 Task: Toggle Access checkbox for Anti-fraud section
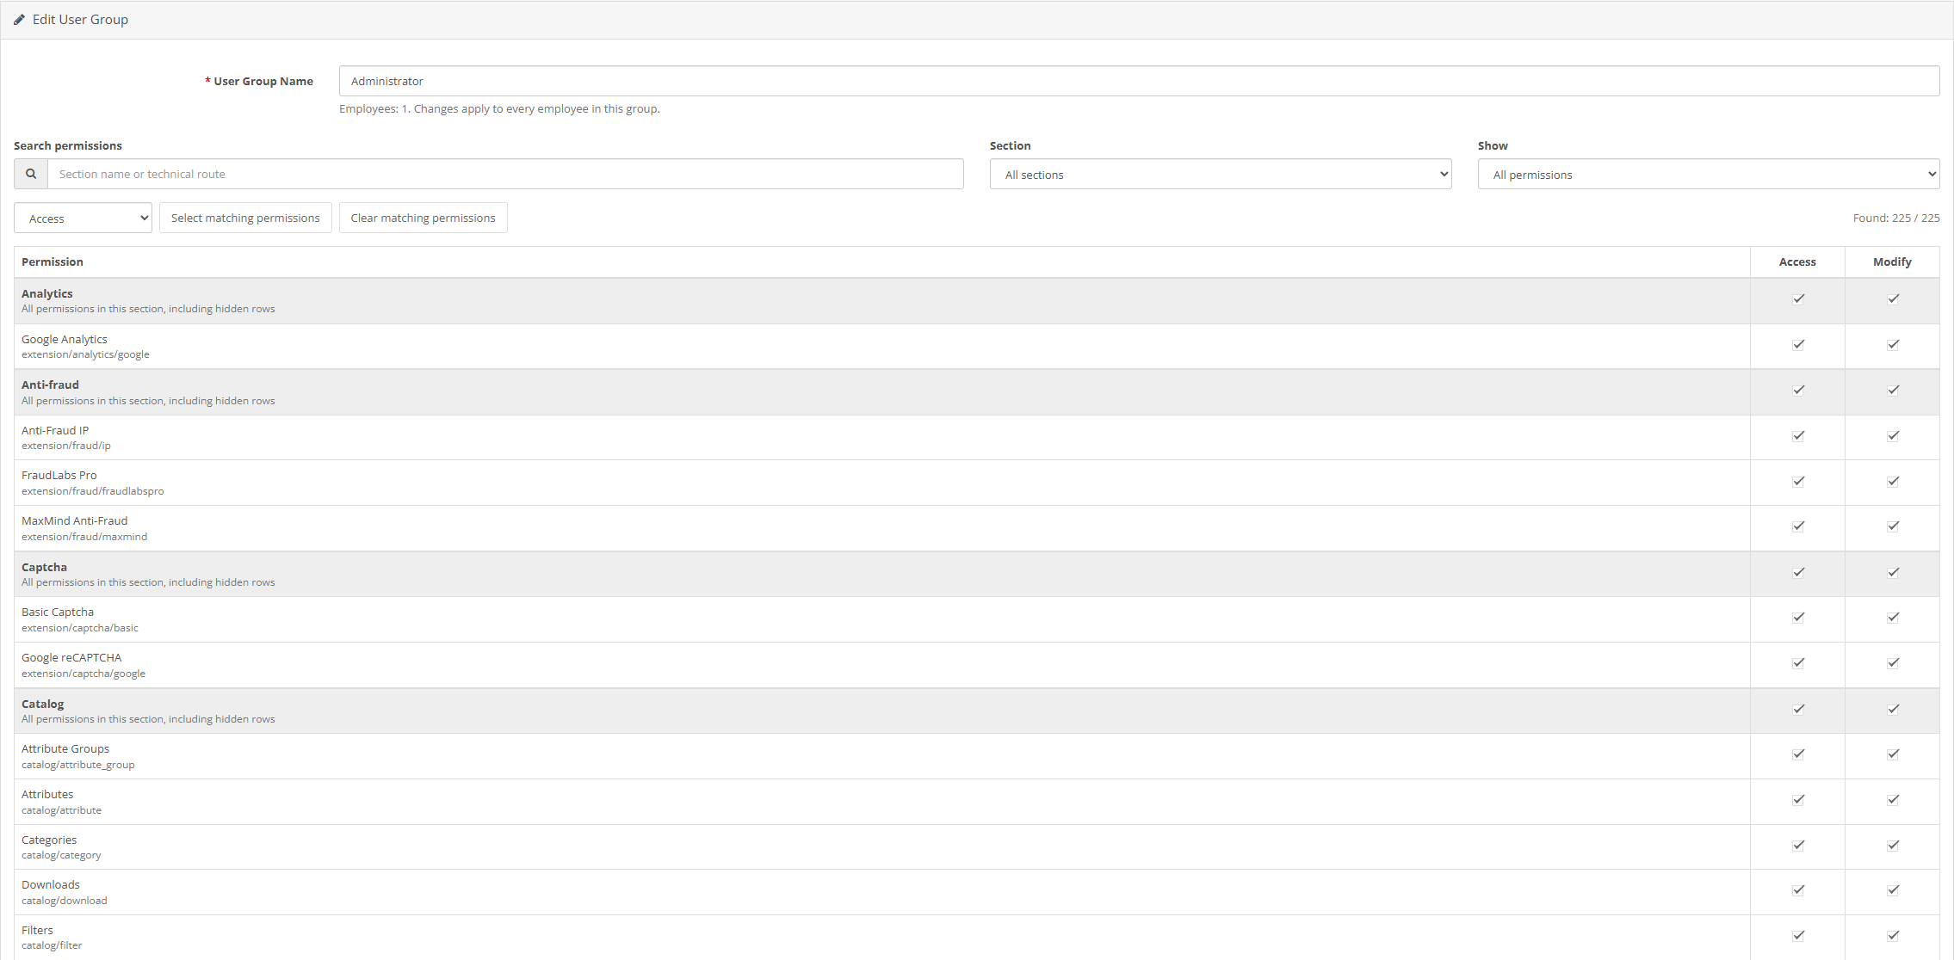point(1798,391)
